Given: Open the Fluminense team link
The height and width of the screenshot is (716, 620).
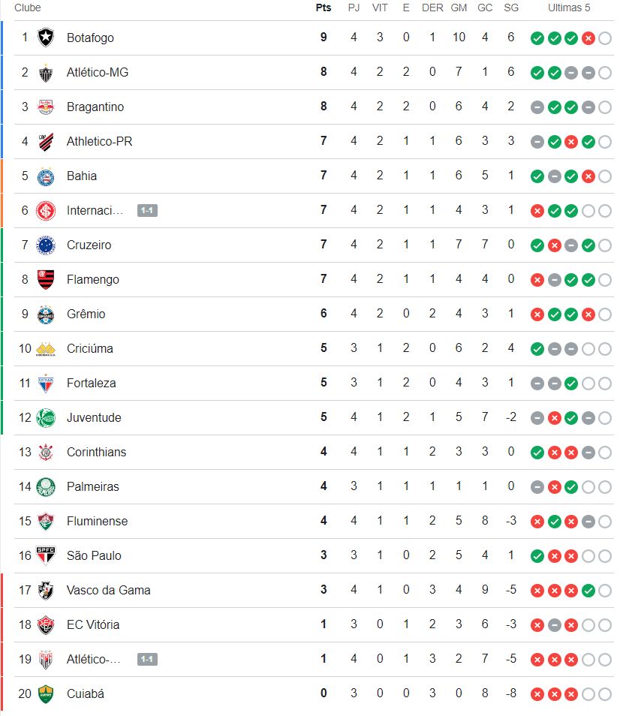Looking at the screenshot, I should click(97, 521).
